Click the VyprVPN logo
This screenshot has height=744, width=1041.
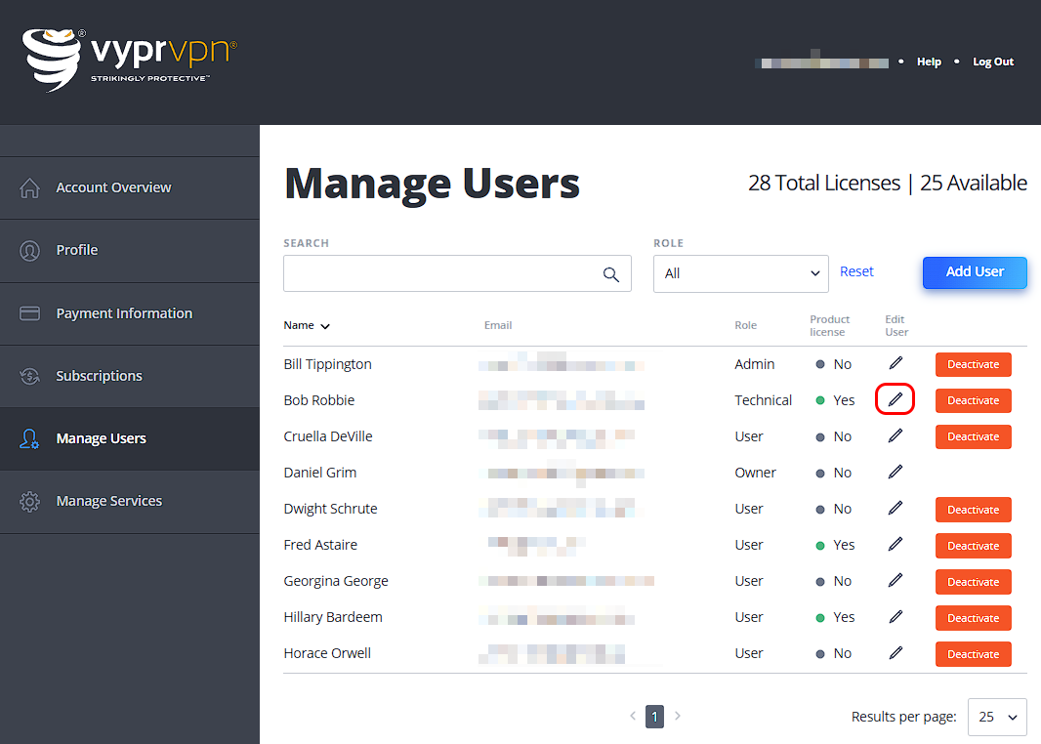(x=130, y=60)
